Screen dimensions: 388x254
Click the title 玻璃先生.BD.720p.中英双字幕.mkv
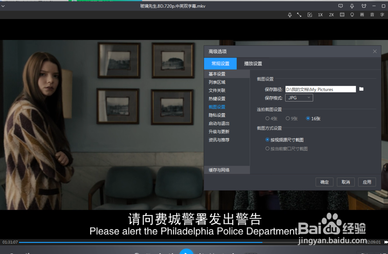pyautogui.click(x=173, y=6)
